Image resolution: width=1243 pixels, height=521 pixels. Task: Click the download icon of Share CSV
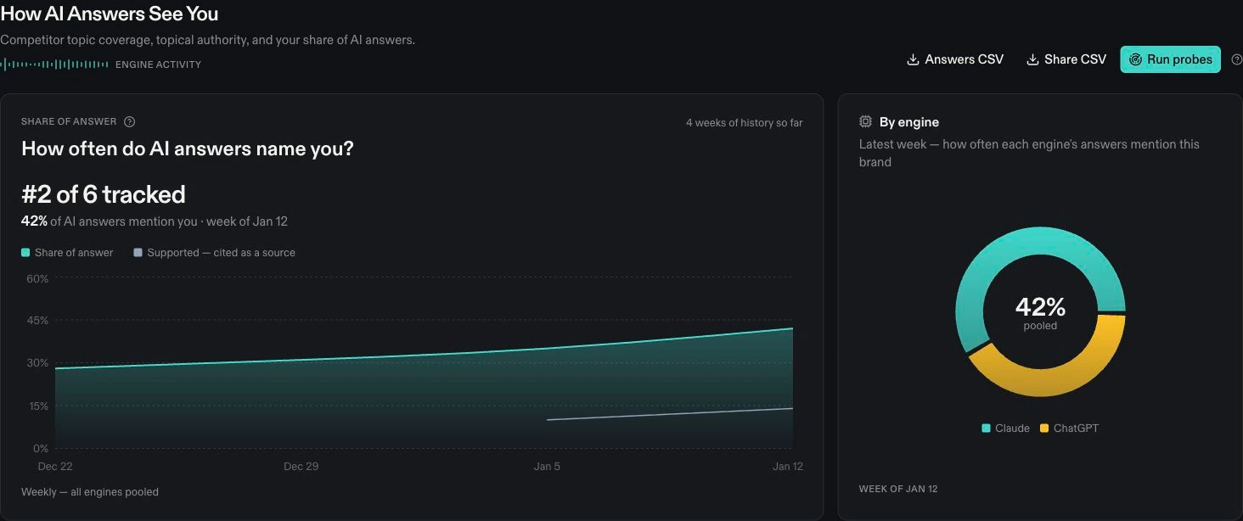1032,59
